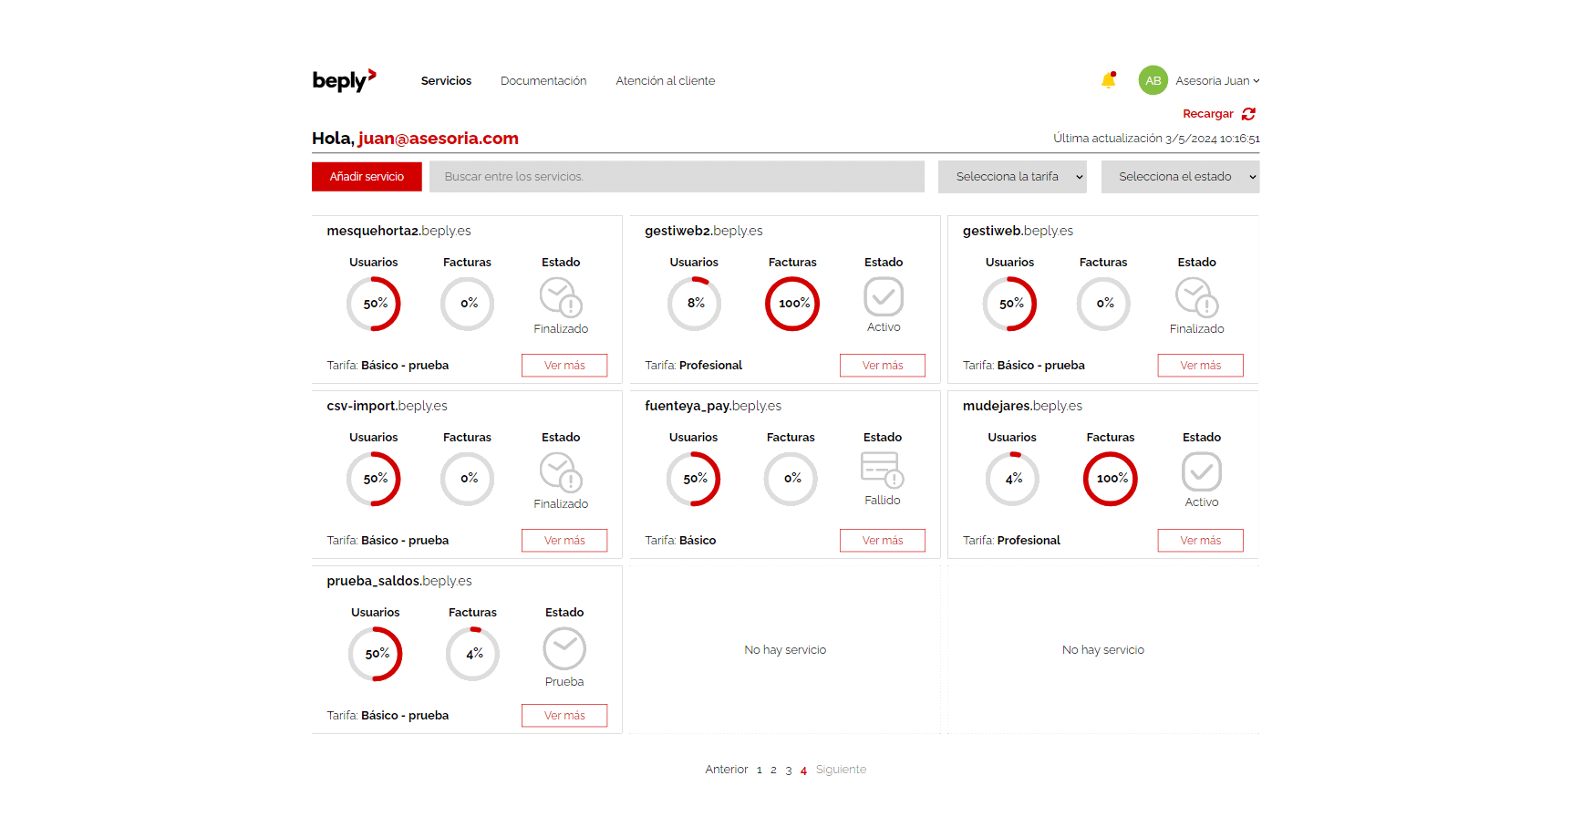Click Usuarios 50% gauge of fuenteya_pay
The image size is (1572, 838).
click(x=693, y=479)
